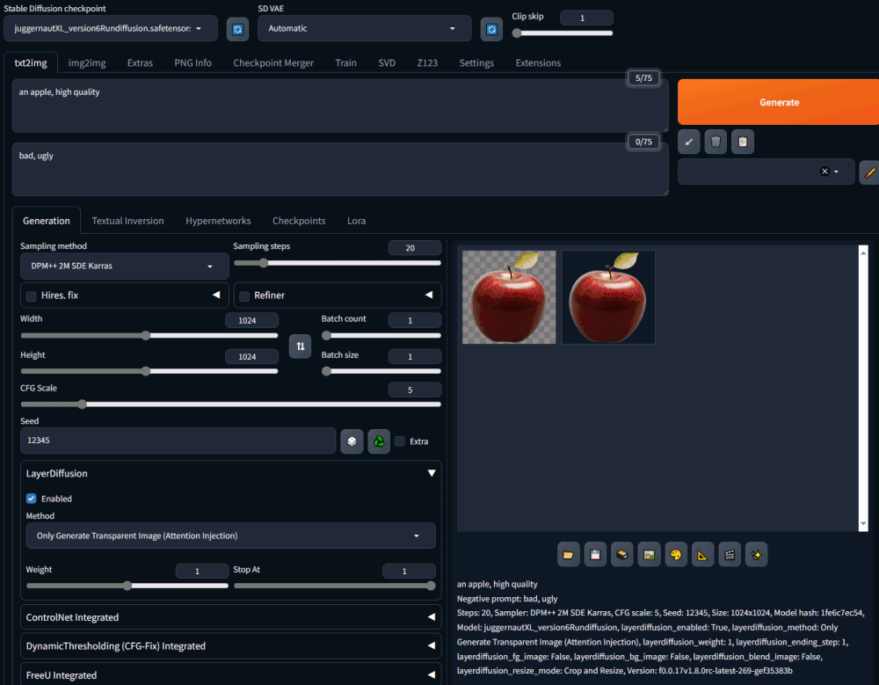Viewport: 879px width, 685px height.
Task: Enable the Refiner checkbox
Action: click(x=244, y=295)
